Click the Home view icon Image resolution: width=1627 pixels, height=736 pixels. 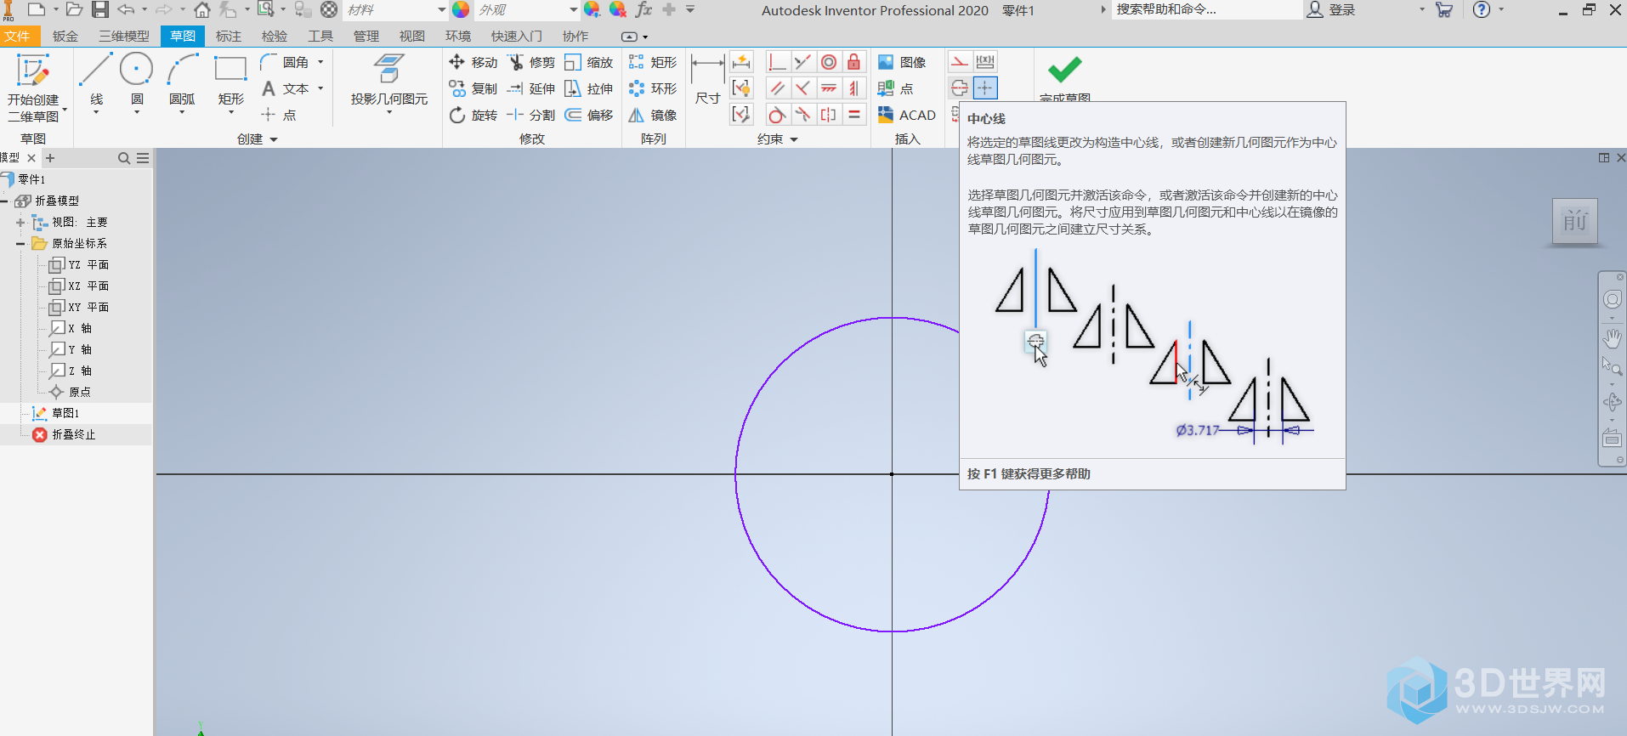coord(201,9)
